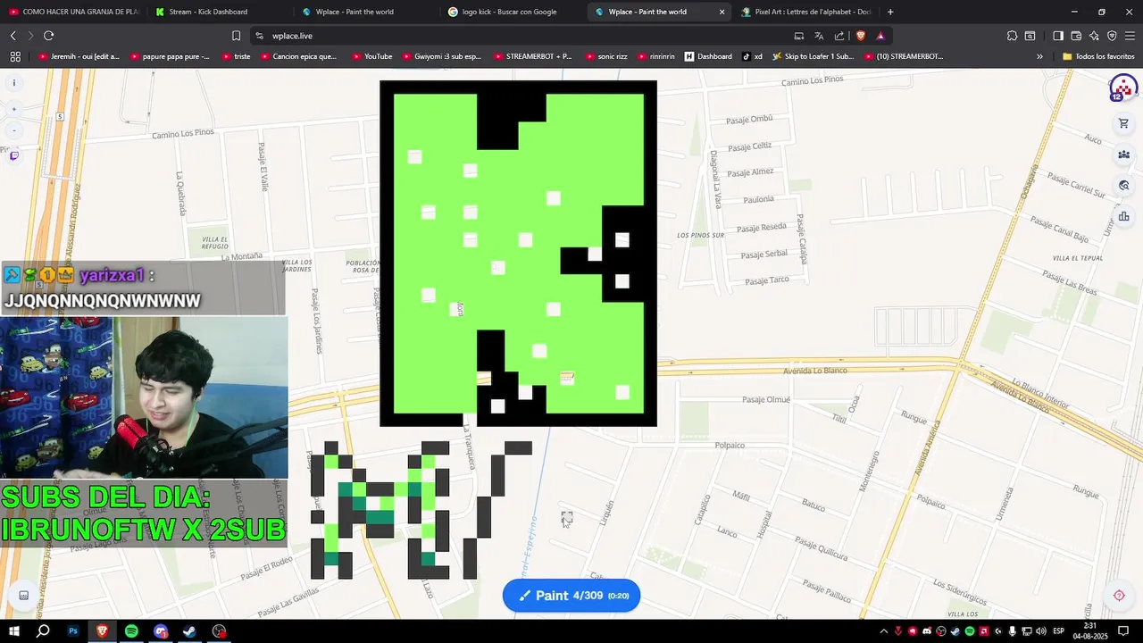Switch to COMO HACER UNA GRANJA tab
The image size is (1143, 643).
tap(73, 12)
